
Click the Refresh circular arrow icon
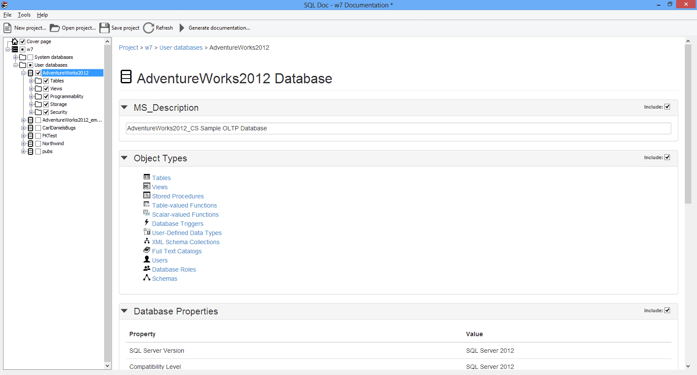click(x=149, y=28)
